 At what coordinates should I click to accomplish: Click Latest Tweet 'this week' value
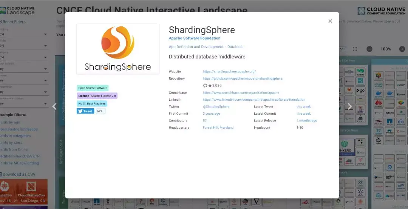[x=303, y=107]
